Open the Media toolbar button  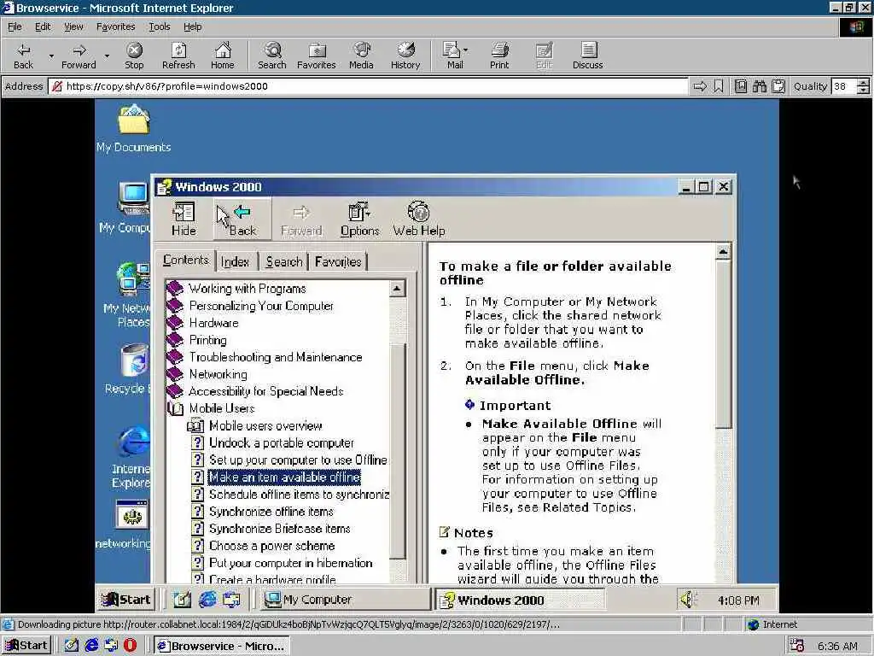[x=361, y=56]
